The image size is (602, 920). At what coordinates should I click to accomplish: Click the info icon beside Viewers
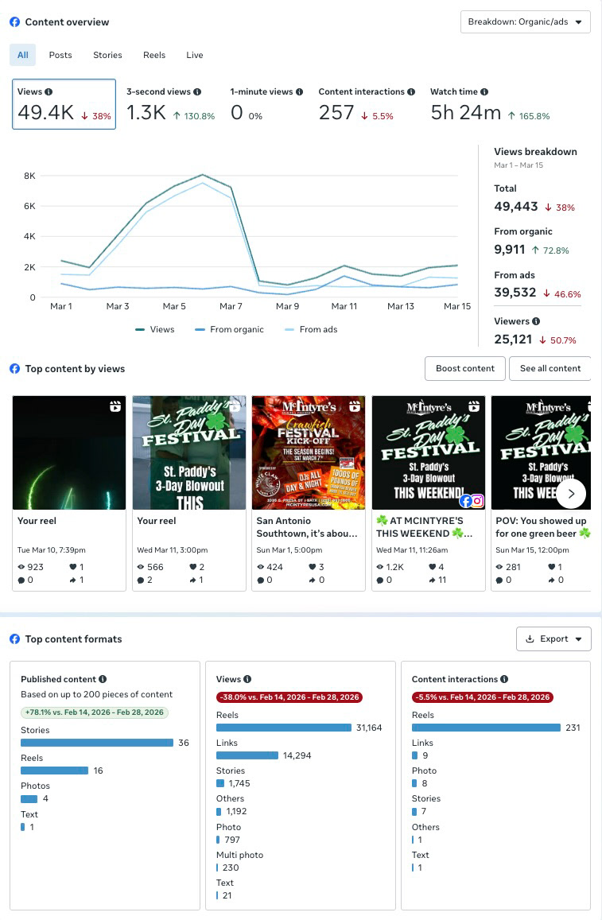(536, 321)
